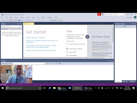
Task: Pin the Start Page tab
Action: click(31, 24)
